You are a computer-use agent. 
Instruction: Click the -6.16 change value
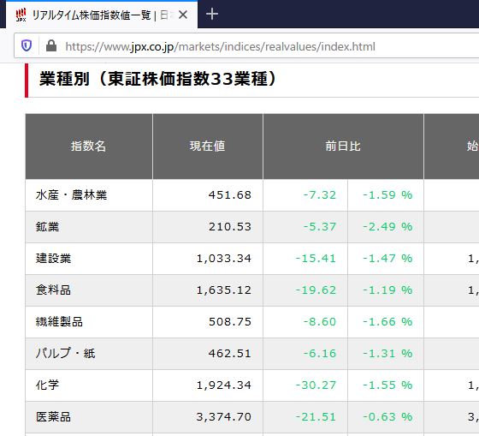point(320,354)
